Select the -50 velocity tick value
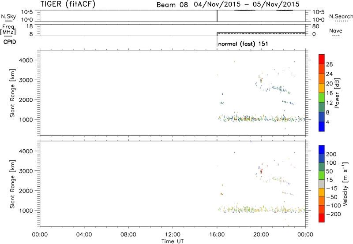This screenshot has width=353, height=244. coord(332,197)
